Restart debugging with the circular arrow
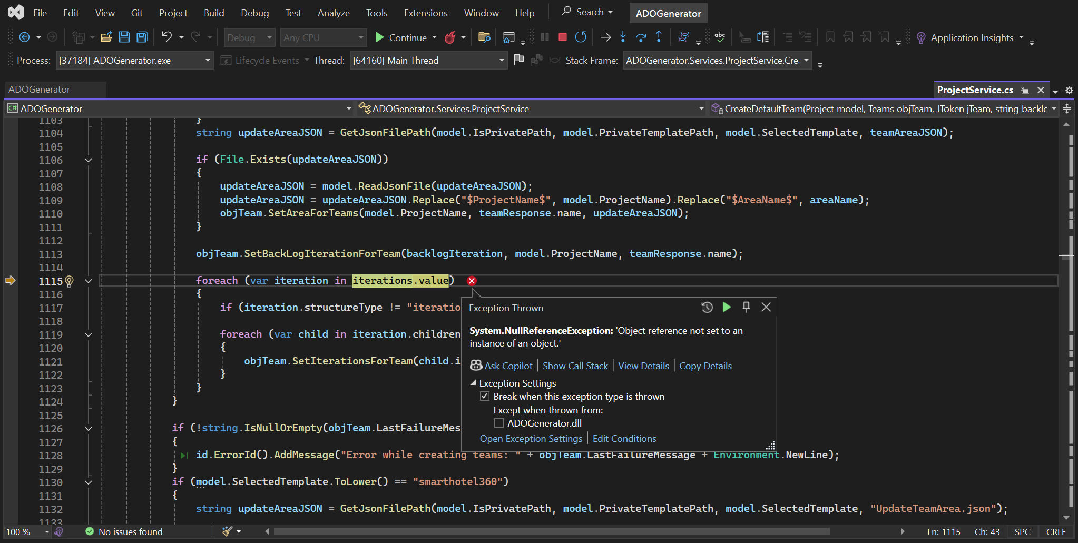Image resolution: width=1078 pixels, height=543 pixels. click(x=581, y=37)
